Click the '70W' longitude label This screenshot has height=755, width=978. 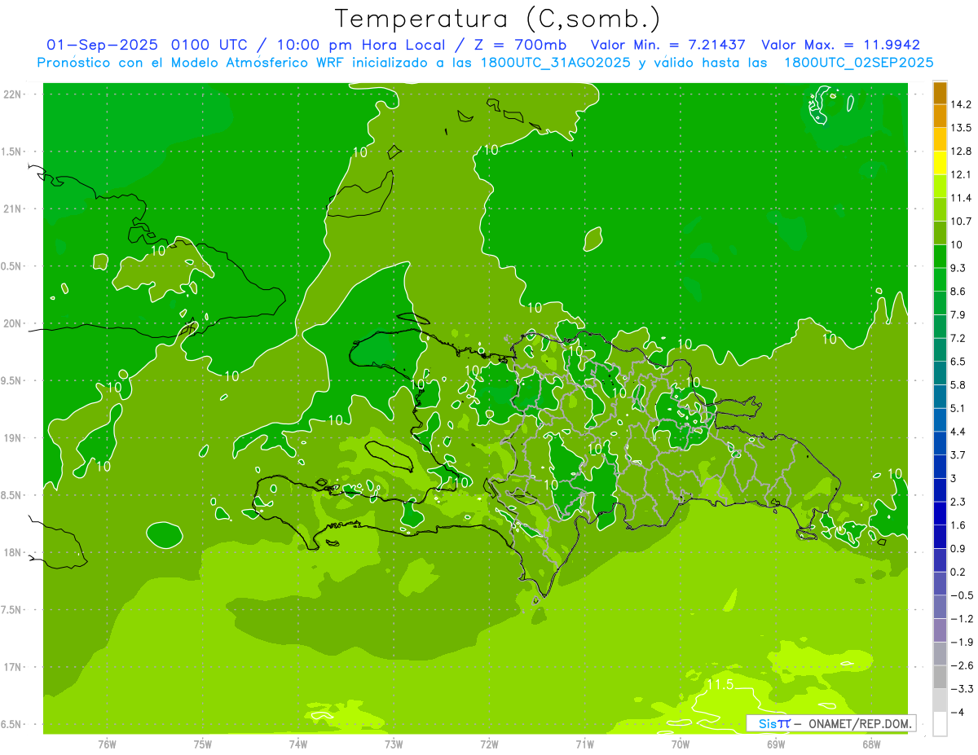681,744
